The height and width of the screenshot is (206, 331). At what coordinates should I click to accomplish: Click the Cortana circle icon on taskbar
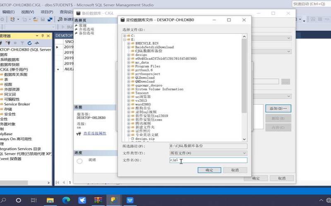pyautogui.click(x=18, y=200)
